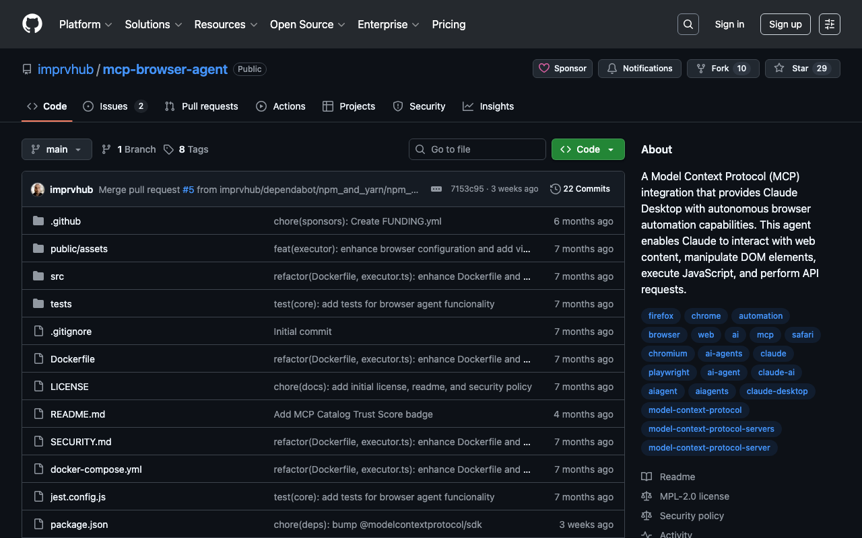The width and height of the screenshot is (862, 538).
Task: Click the GitHub logo icon
Action: click(32, 24)
